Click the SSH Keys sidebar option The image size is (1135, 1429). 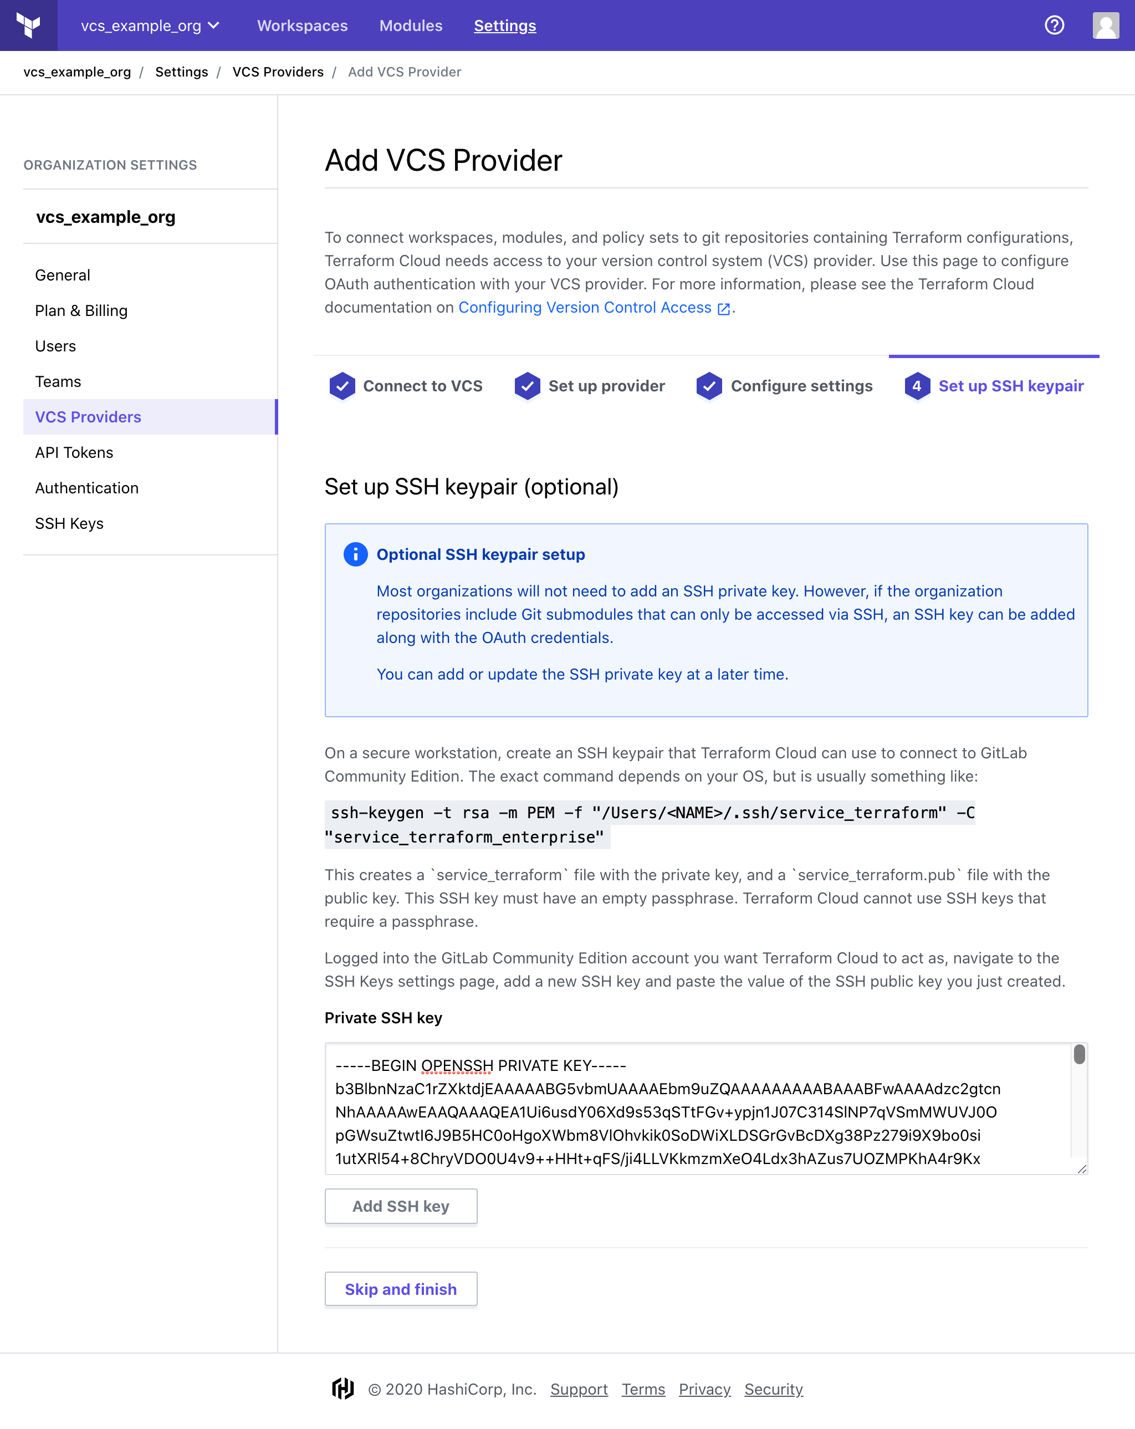pos(70,523)
